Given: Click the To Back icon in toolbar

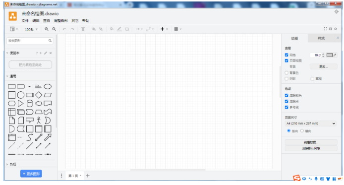Looking at the screenshot, I should pyautogui.click(x=101, y=29).
